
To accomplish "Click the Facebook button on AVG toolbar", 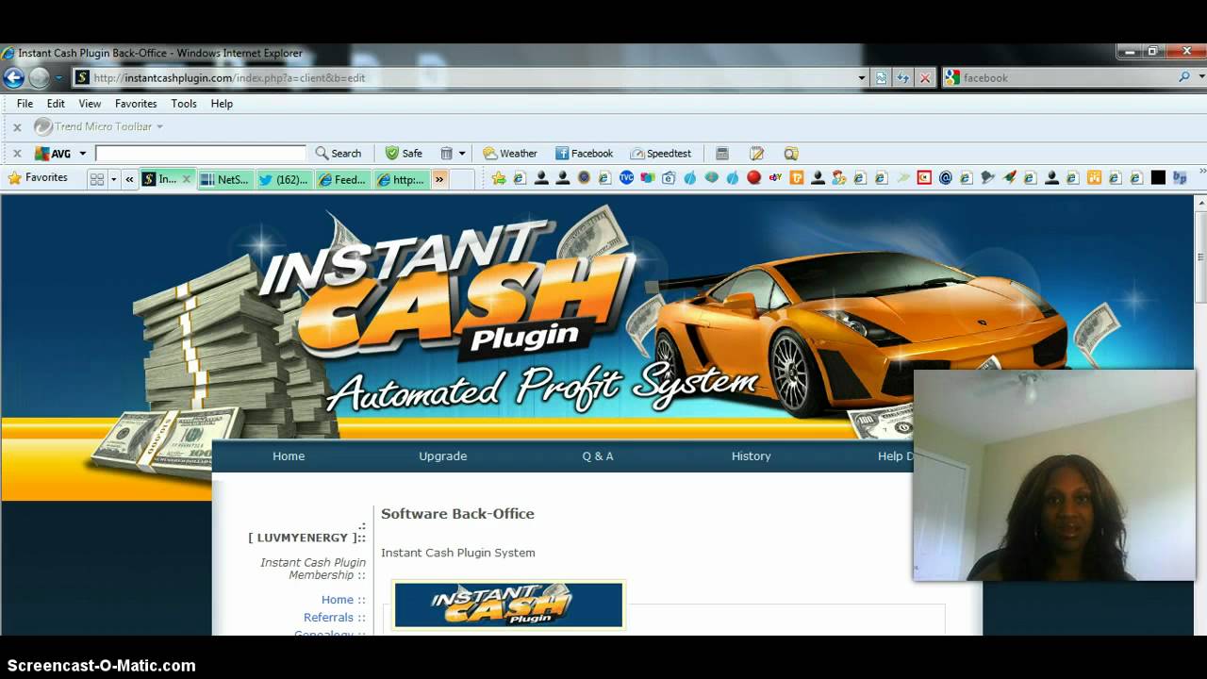I will coord(584,154).
